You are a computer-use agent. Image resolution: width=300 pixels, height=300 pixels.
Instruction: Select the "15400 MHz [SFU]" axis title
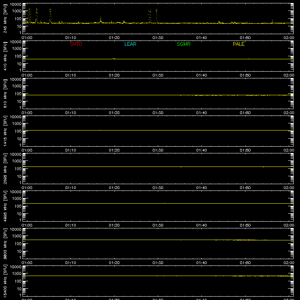pos(5,281)
